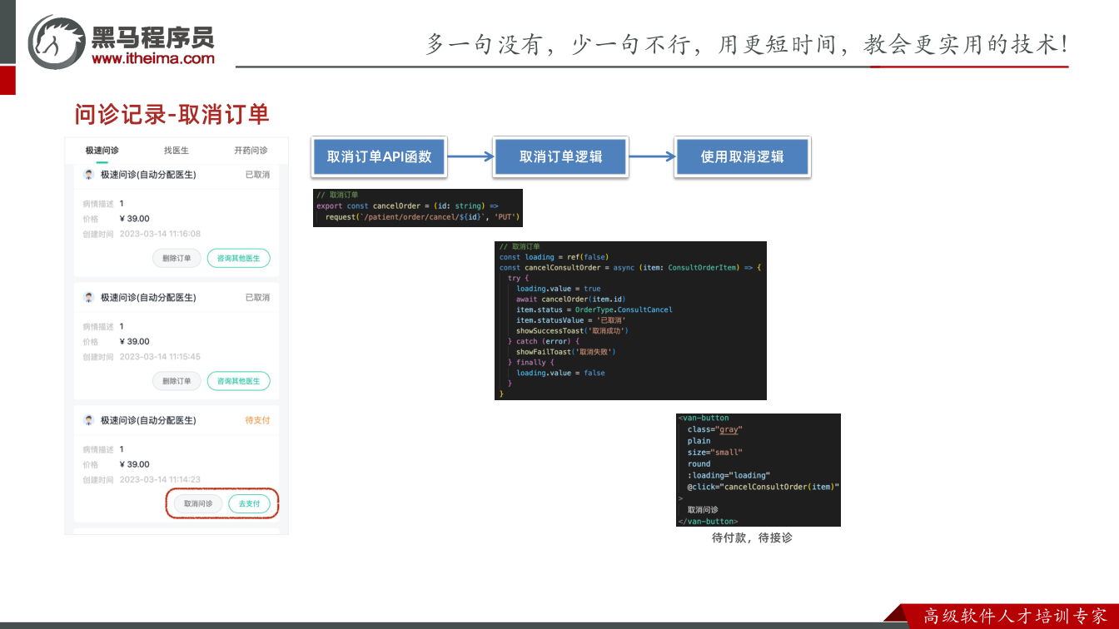Click 删除订单 in the second order card
The width and height of the screenshot is (1119, 629).
[x=177, y=381]
